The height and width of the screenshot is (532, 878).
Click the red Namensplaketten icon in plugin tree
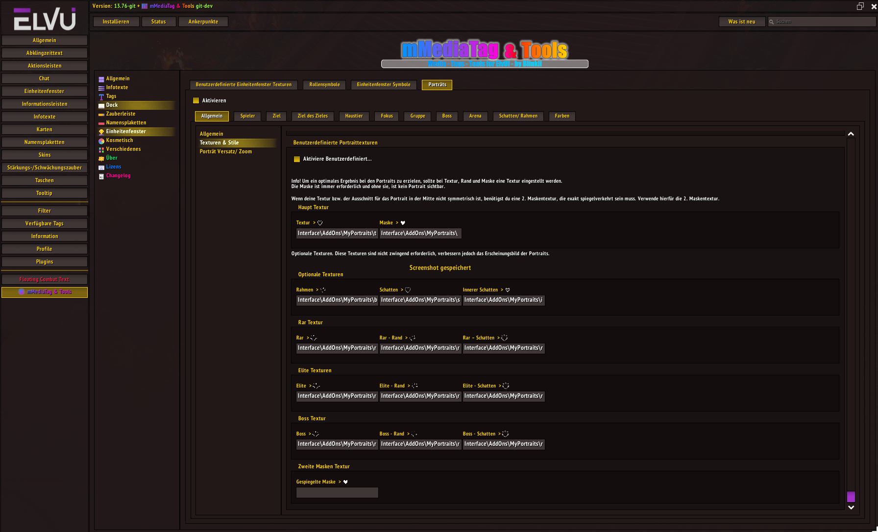101,123
